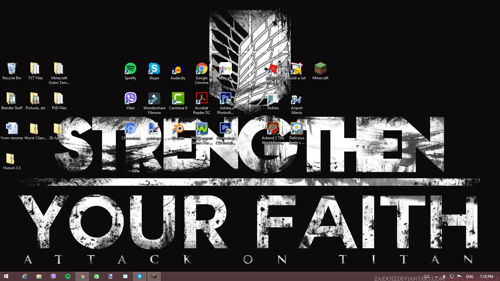
Task: Open the Blender Stuff folder
Action: 12,101
